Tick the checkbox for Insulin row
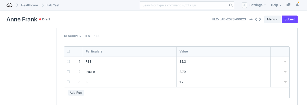The width and height of the screenshot is (307, 105). tap(68, 72)
